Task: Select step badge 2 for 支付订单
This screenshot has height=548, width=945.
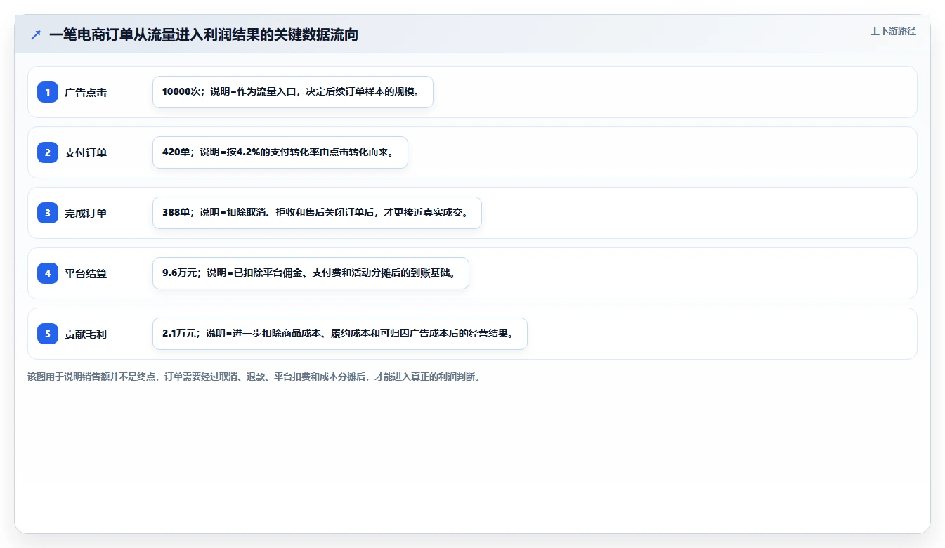Action: [48, 152]
